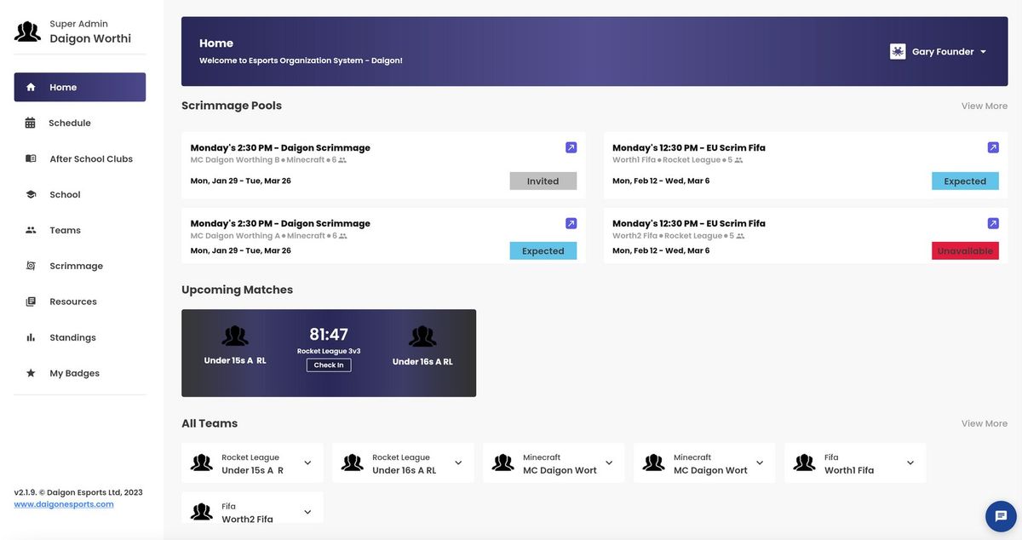Click the Welcome to Esports Organization System text
Image resolution: width=1022 pixels, height=540 pixels.
301,61
